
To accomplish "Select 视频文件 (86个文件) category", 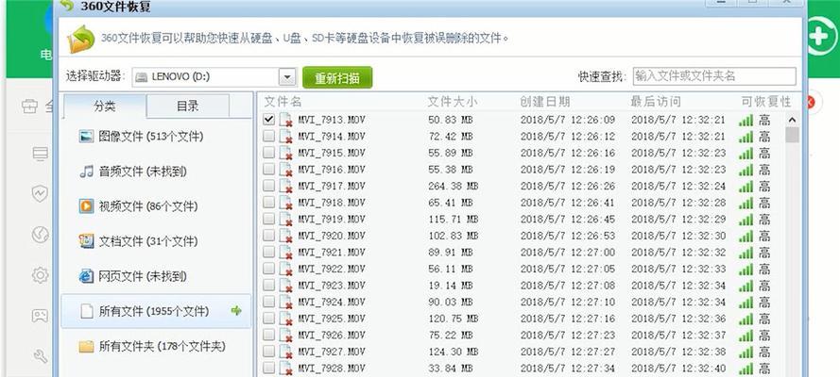I will pos(156,206).
